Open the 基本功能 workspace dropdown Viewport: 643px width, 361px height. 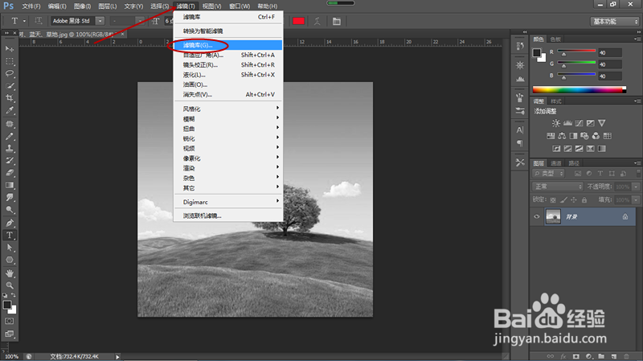[x=614, y=22]
